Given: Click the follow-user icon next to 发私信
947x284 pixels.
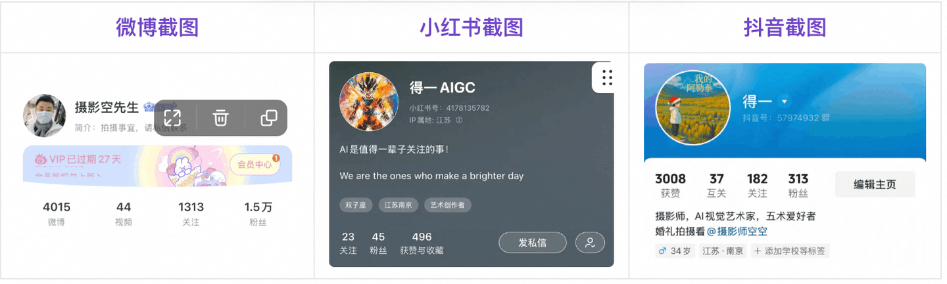Looking at the screenshot, I should click(x=590, y=243).
